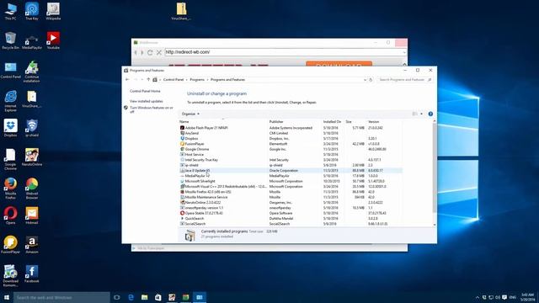The height and width of the screenshot is (303, 539).
Task: Launch Webvot Browser desktop shortcut
Action: [32, 189]
